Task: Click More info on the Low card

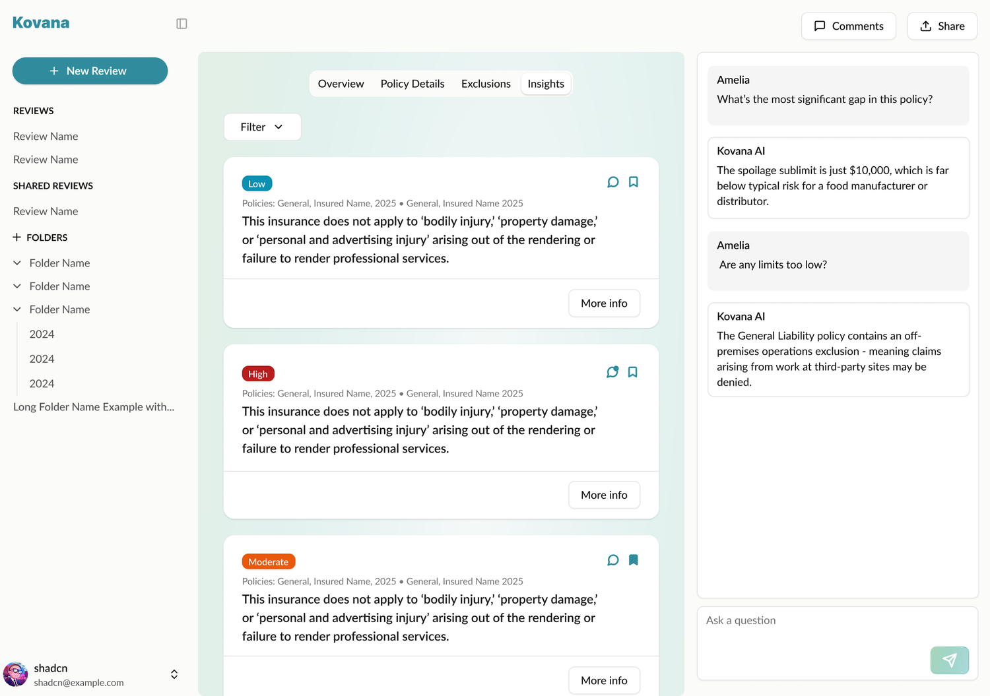Action: coord(604,303)
